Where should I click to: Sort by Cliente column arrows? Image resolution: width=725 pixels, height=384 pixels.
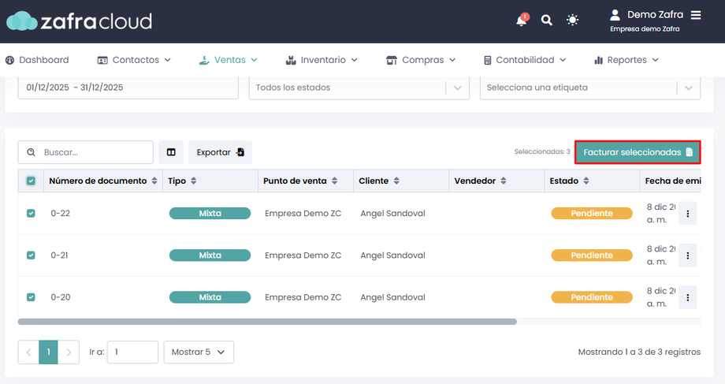(396, 181)
